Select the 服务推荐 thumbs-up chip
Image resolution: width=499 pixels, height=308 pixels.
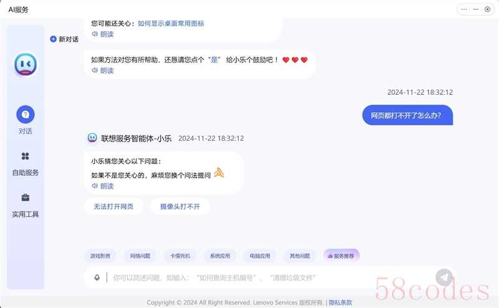click(341, 256)
